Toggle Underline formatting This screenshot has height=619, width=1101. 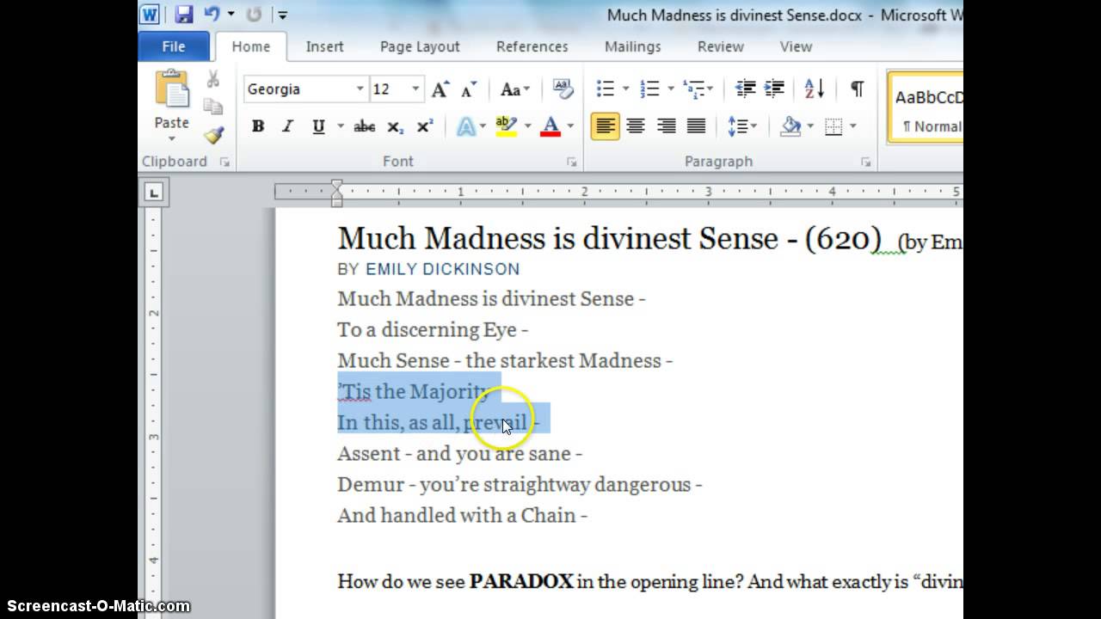point(318,126)
